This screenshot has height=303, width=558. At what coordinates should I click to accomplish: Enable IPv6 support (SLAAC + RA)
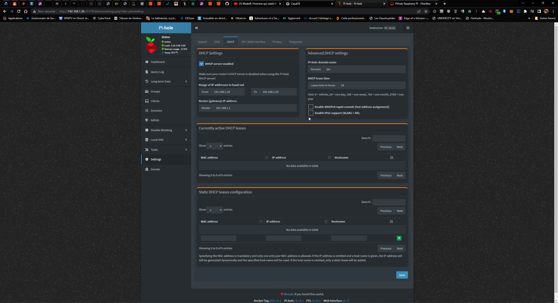(x=311, y=113)
